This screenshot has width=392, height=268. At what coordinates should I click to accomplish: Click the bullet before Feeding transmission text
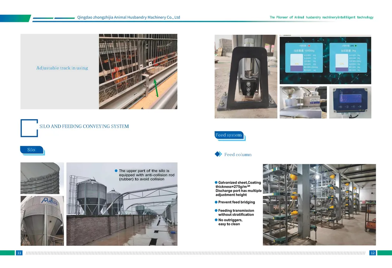point(216,211)
